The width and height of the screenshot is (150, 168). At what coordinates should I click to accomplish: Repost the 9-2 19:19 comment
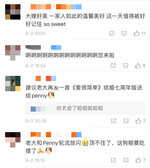(114, 160)
